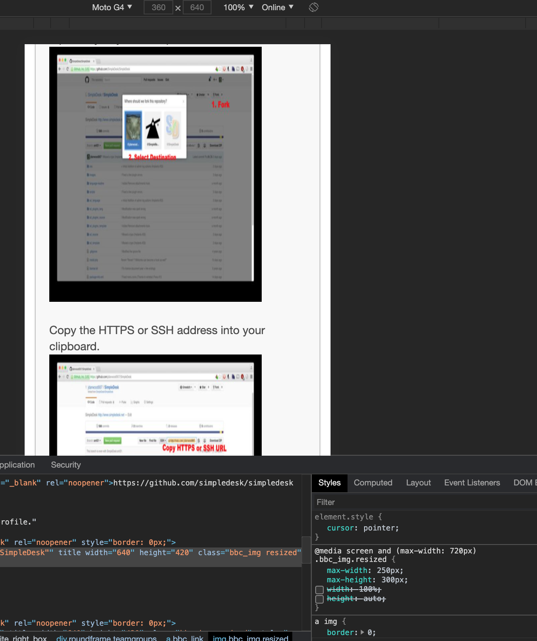
Task: Switch to the Layout tab
Action: tap(418, 483)
